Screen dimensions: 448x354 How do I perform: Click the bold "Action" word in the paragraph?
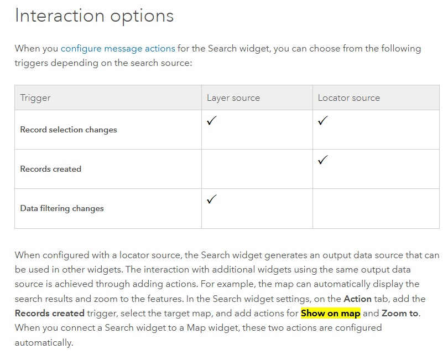coord(357,299)
